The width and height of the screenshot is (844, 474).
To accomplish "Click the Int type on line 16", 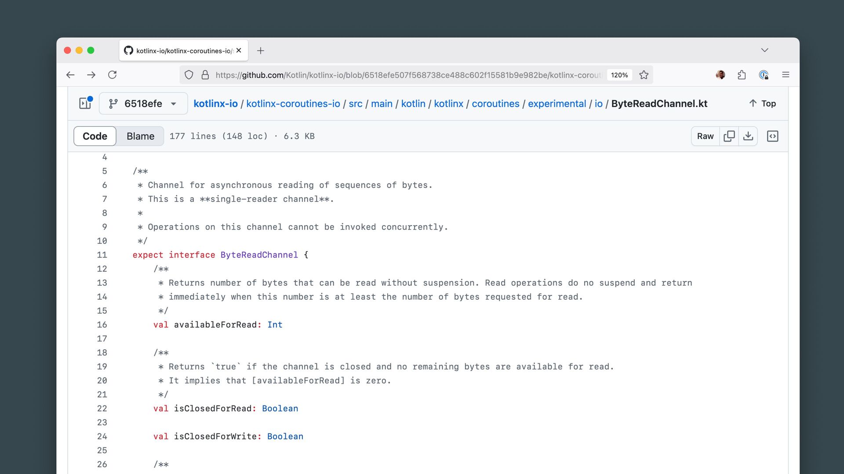I will (x=275, y=325).
